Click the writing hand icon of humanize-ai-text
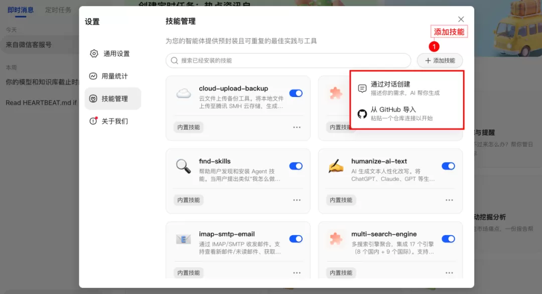The image size is (542, 294). click(x=336, y=166)
